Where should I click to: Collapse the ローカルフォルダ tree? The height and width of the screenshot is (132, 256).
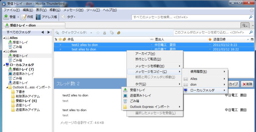(4, 65)
